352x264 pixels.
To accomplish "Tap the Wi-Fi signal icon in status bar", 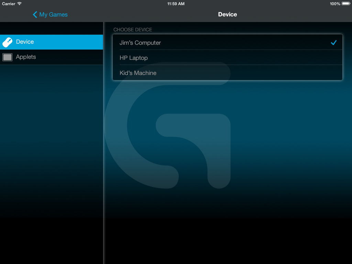I will click(20, 4).
